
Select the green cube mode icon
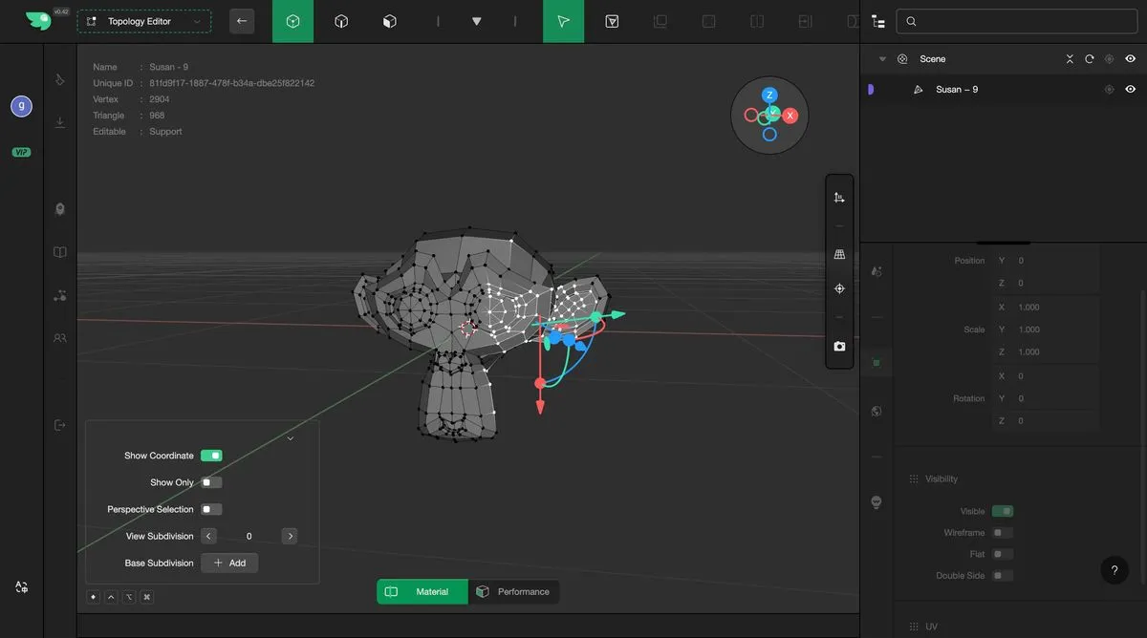point(292,21)
